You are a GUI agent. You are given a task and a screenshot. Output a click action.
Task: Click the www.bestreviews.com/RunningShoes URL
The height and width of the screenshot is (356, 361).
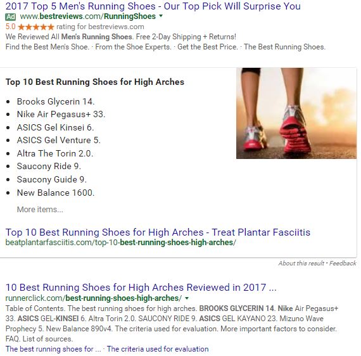(x=88, y=16)
